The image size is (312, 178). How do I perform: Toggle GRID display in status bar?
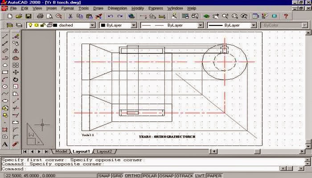117,176
